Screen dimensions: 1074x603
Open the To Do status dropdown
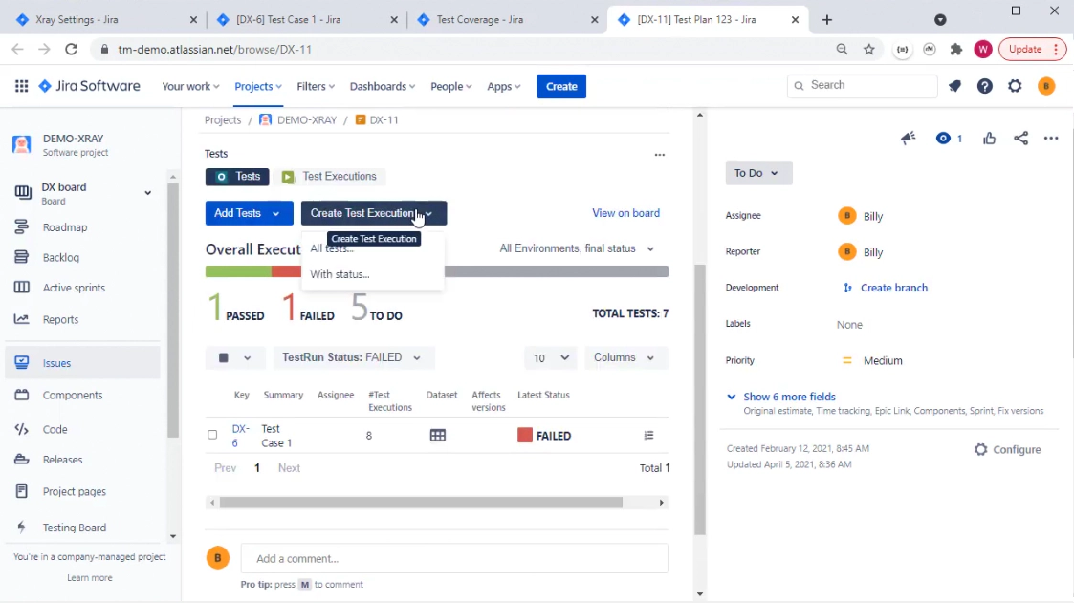pyautogui.click(x=758, y=173)
